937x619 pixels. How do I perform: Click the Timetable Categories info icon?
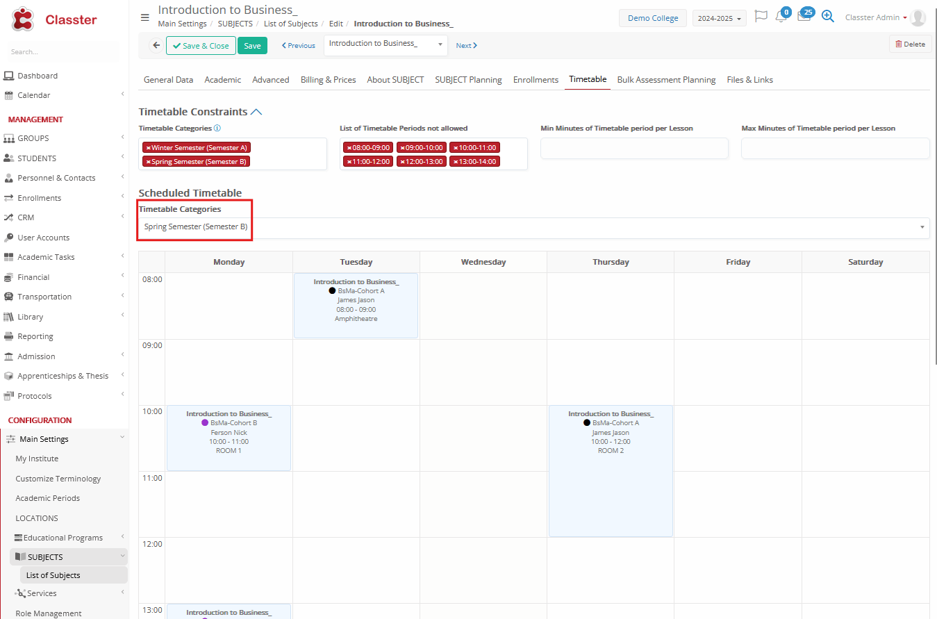(217, 129)
